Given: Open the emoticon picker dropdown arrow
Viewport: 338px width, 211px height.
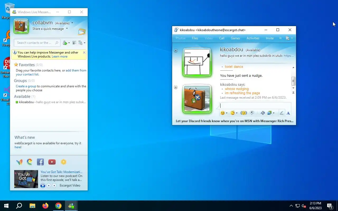Looking at the screenshot, I should (227, 113).
